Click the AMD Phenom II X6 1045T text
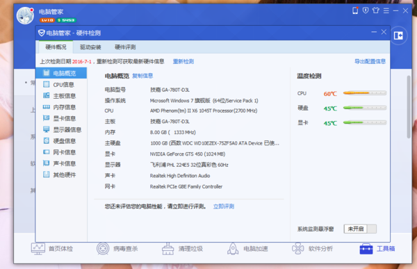This screenshot has height=269, width=417. pyautogui.click(x=204, y=111)
